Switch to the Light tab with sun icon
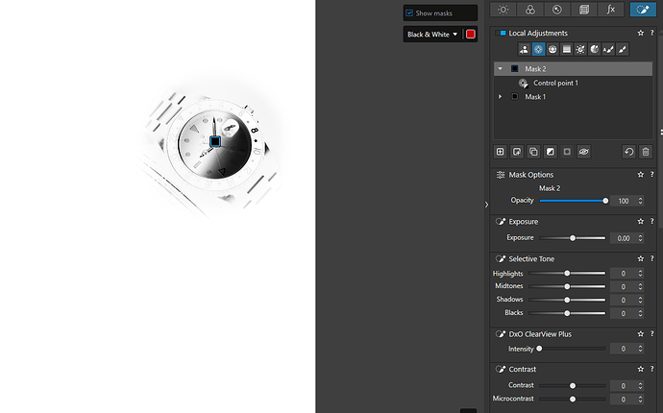The width and height of the screenshot is (663, 413). coord(503,10)
